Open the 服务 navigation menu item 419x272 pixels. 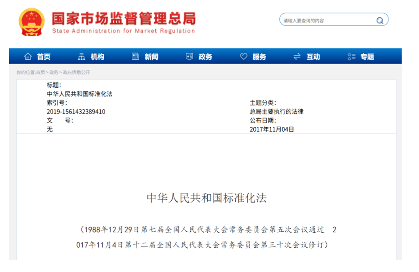(259, 57)
